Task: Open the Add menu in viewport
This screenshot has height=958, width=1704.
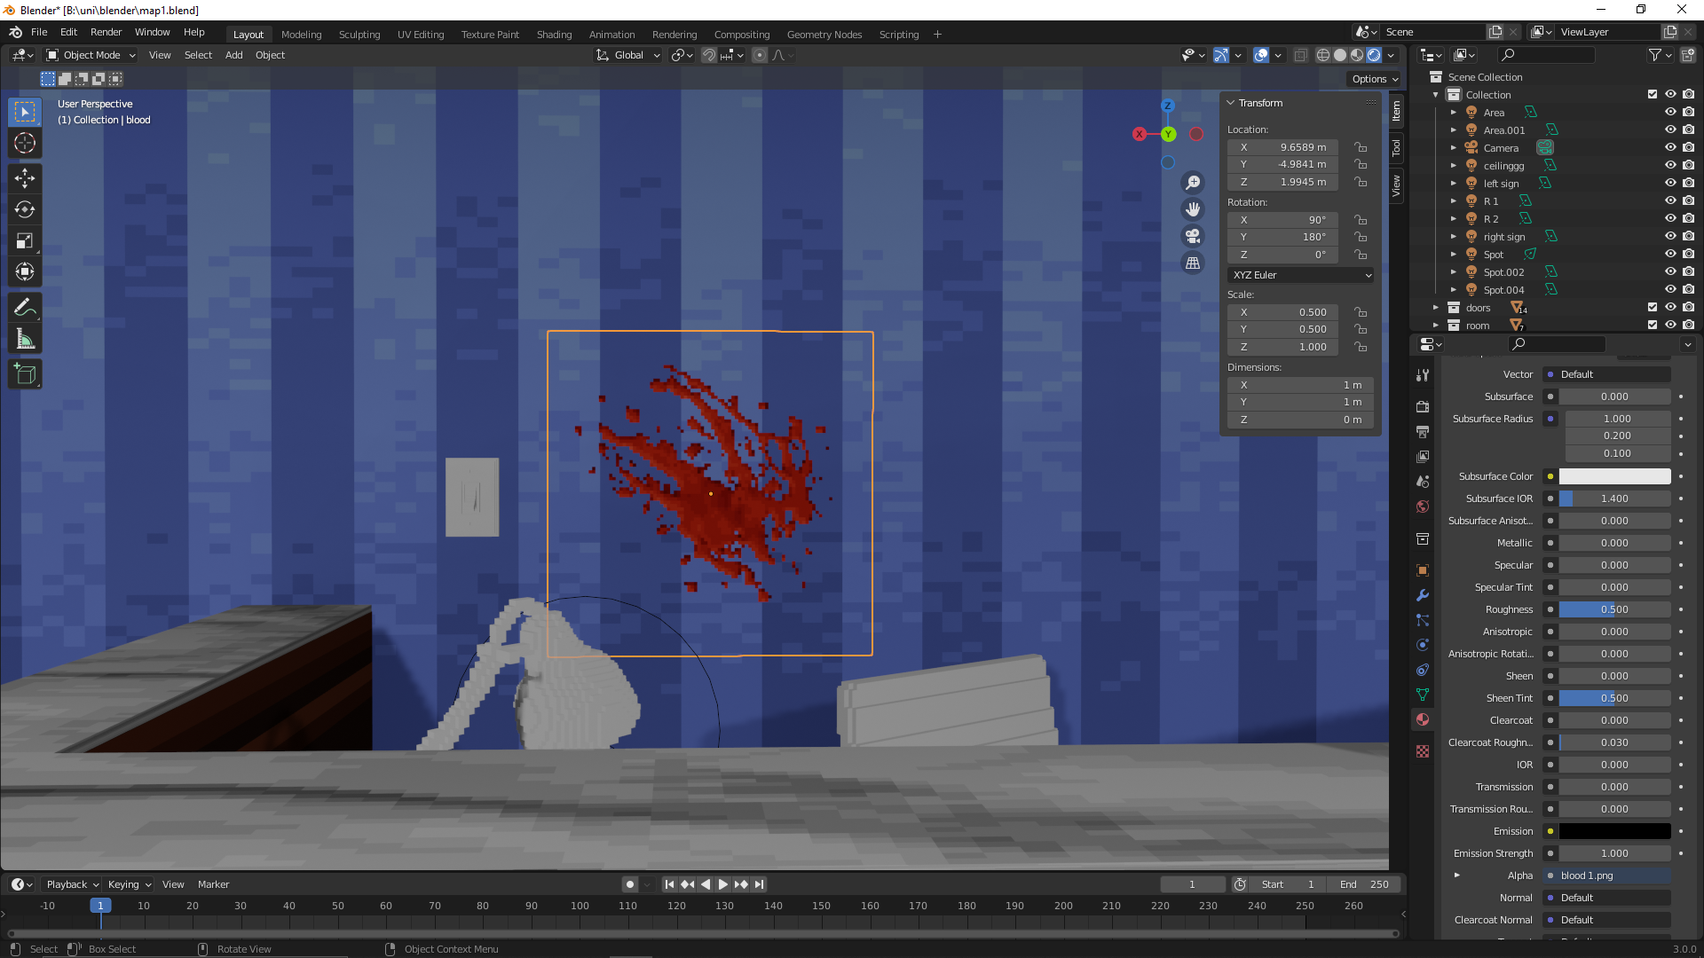Action: point(233,55)
